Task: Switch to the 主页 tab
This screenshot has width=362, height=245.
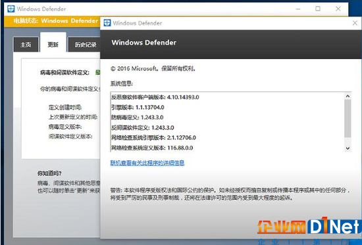Action: click(26, 45)
